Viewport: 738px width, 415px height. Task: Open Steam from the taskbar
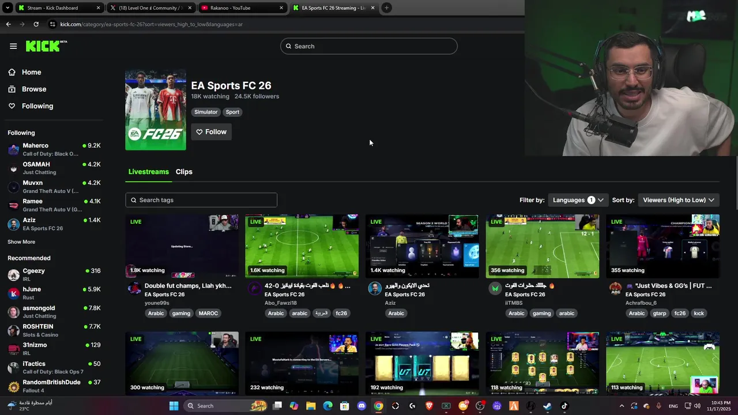coord(547,406)
